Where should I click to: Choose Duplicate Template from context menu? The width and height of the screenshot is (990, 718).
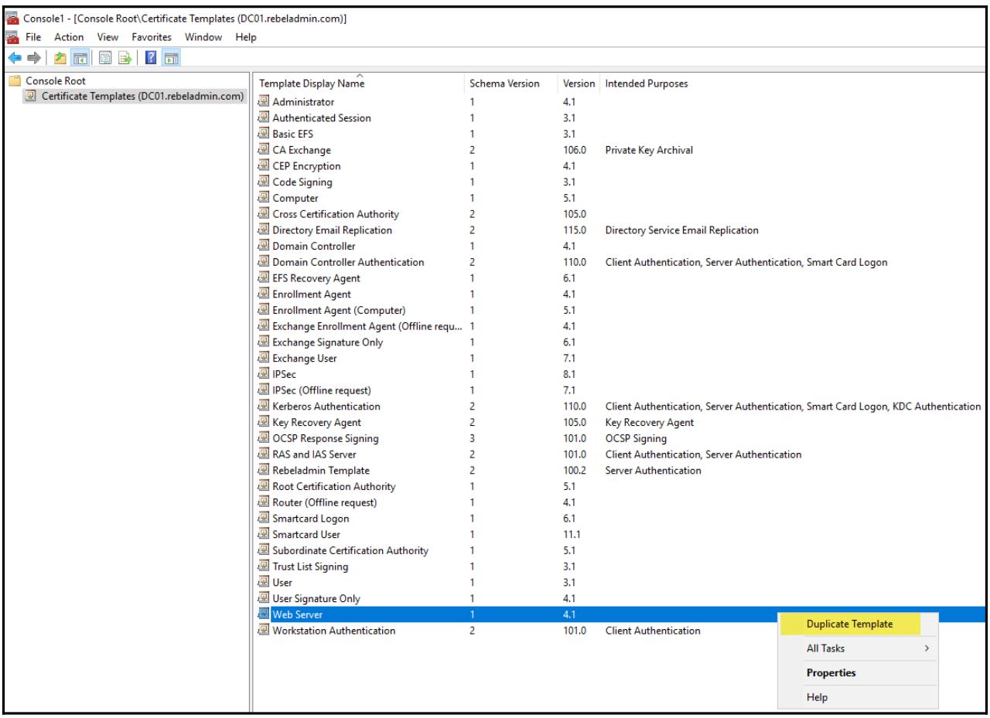pos(849,624)
